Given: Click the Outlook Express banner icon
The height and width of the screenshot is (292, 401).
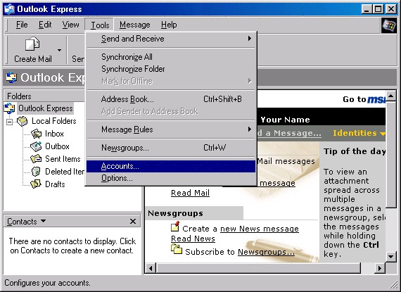Looking at the screenshot, I should (11, 77).
